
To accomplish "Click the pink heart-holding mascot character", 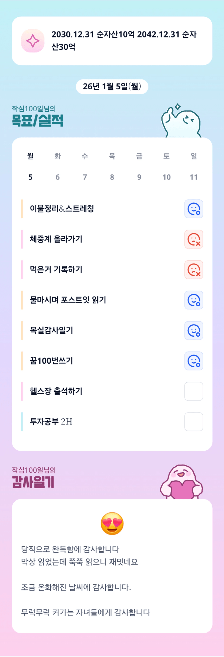I will pos(181,482).
